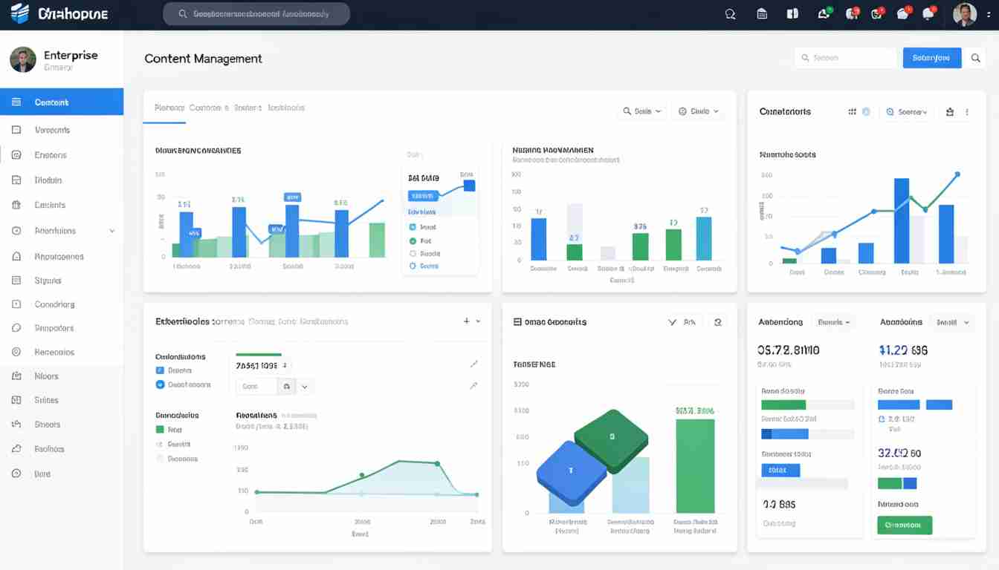Select the first underlined tab in top-left chart panel
Image resolution: width=999 pixels, height=570 pixels.
click(x=169, y=108)
